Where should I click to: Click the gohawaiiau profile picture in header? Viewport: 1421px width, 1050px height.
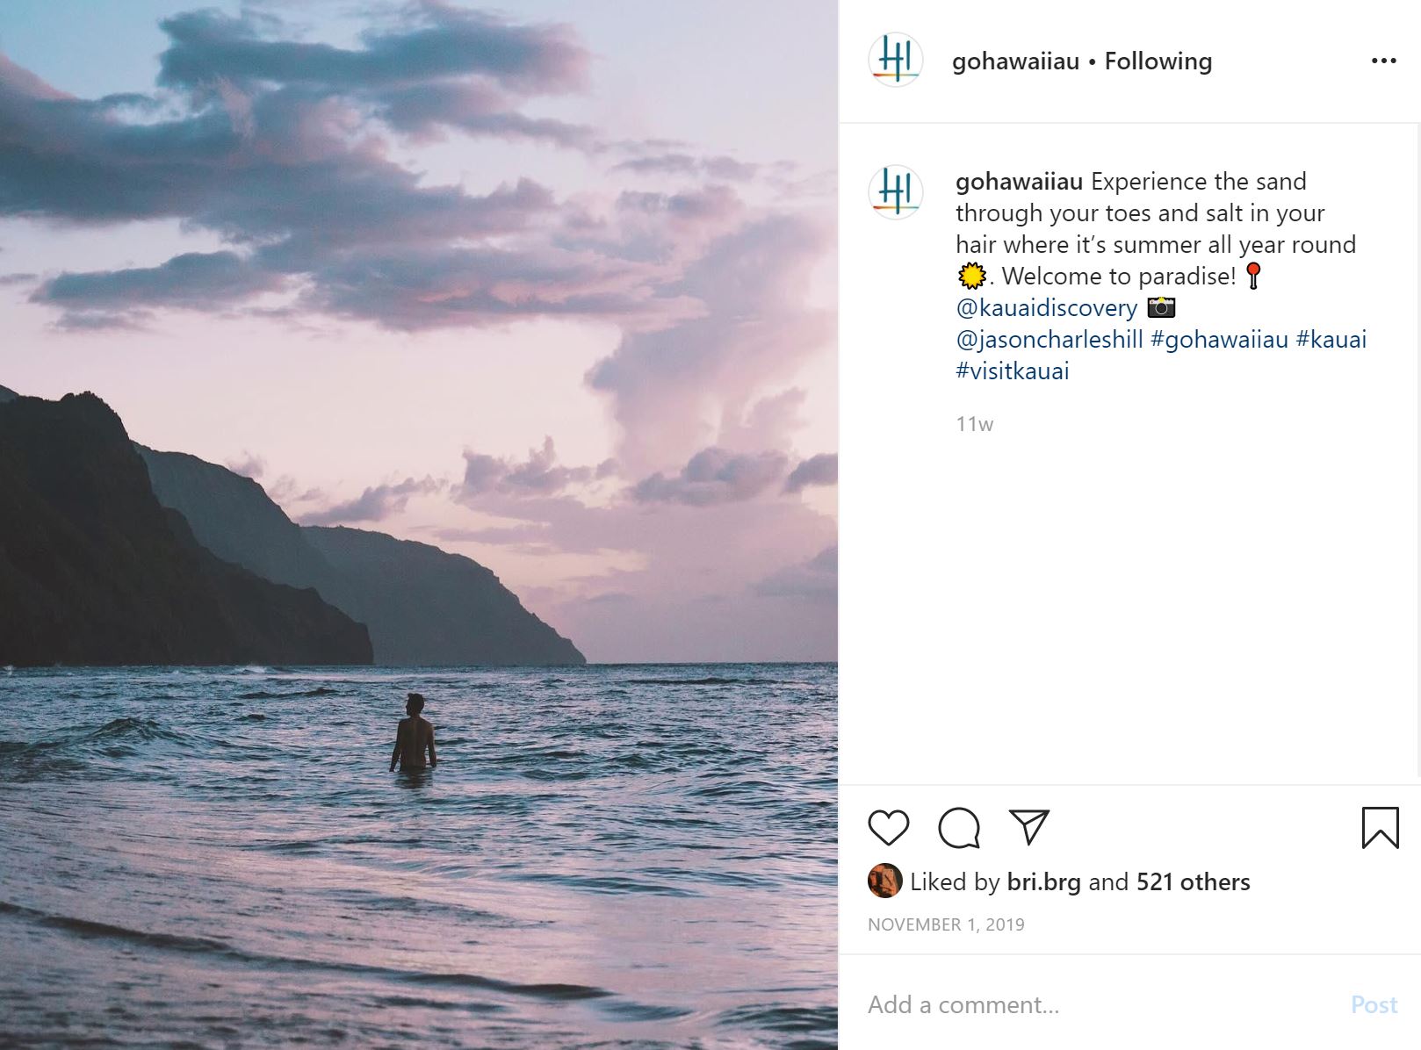click(x=895, y=61)
